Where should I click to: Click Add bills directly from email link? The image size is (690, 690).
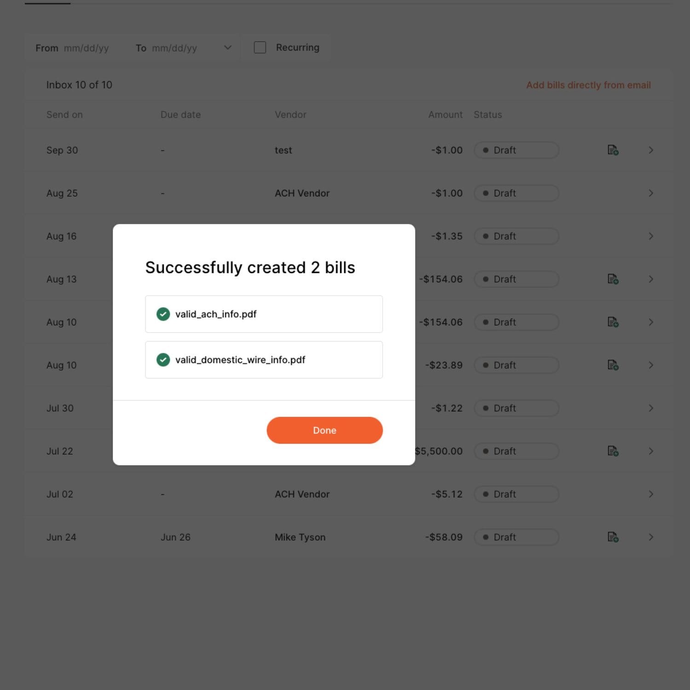point(588,85)
